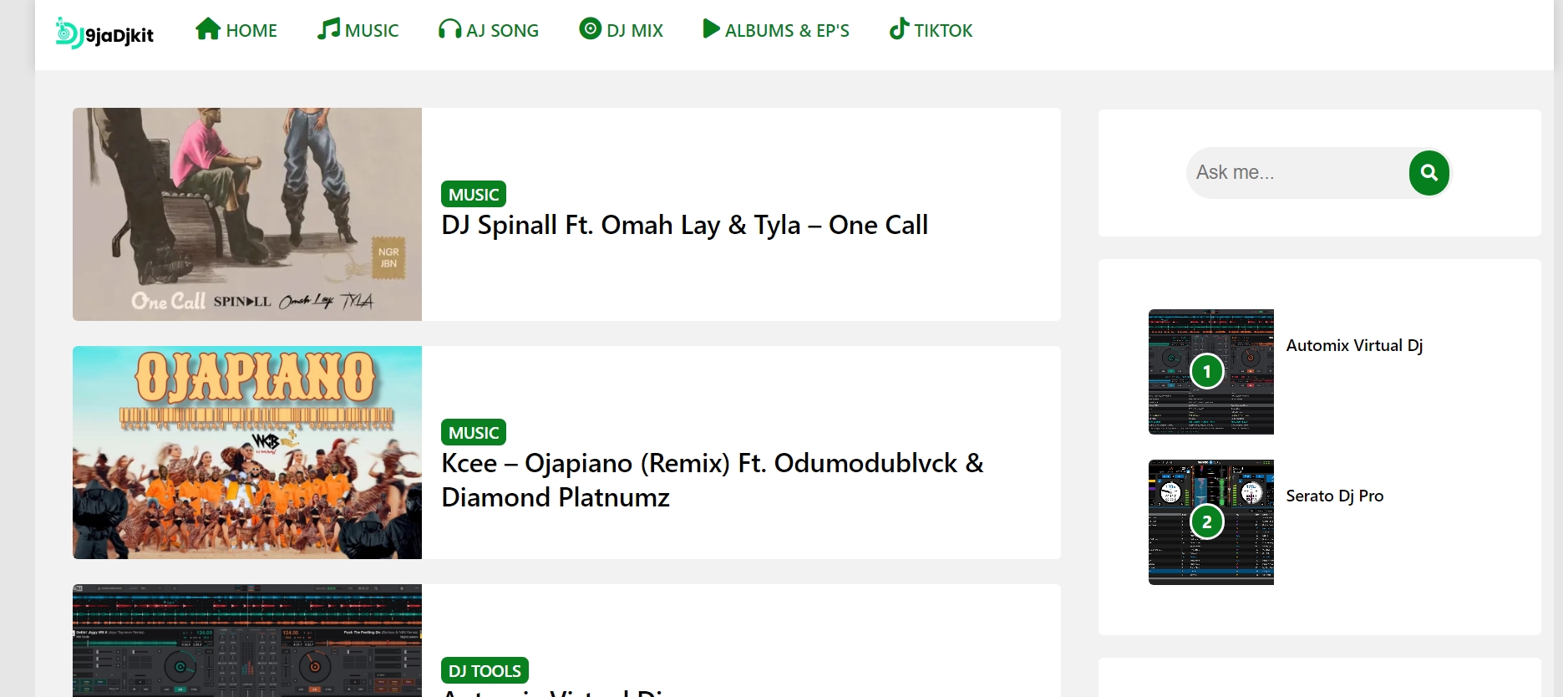Click the TikTok logo icon

click(899, 29)
